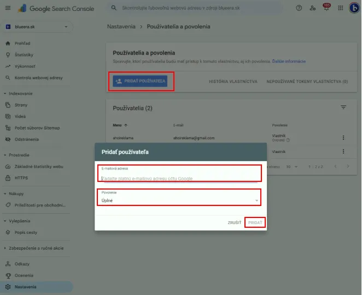The image size is (362, 295).
Task: Open the manage users icon in header
Action: (x=313, y=8)
